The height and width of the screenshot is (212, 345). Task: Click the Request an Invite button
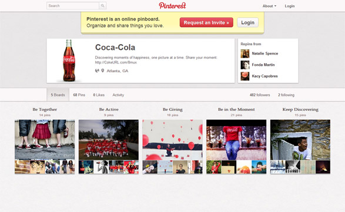(x=206, y=22)
